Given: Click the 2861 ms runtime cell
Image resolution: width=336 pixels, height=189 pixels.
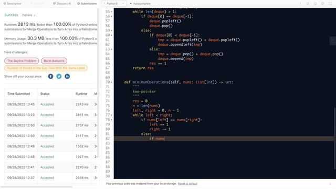Looking at the screenshot, I should coord(82,115).
